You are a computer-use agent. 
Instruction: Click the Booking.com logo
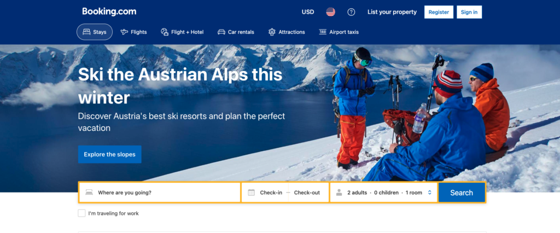point(109,11)
